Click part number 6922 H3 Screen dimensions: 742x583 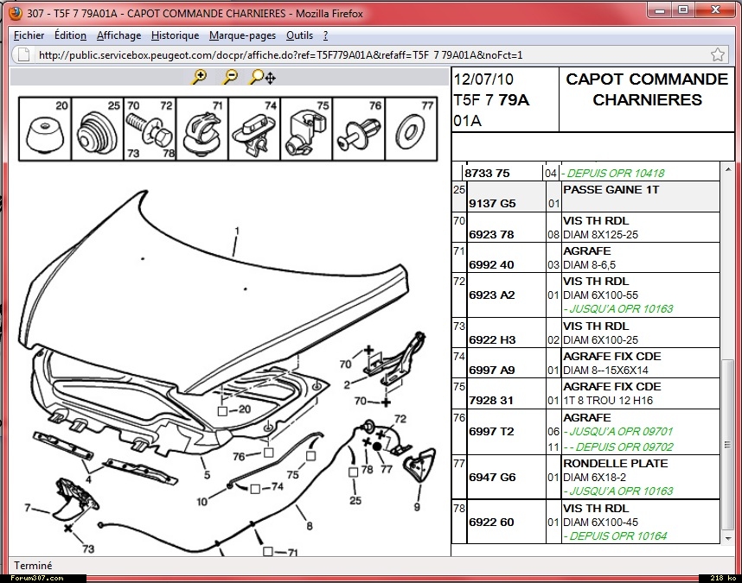[492, 339]
